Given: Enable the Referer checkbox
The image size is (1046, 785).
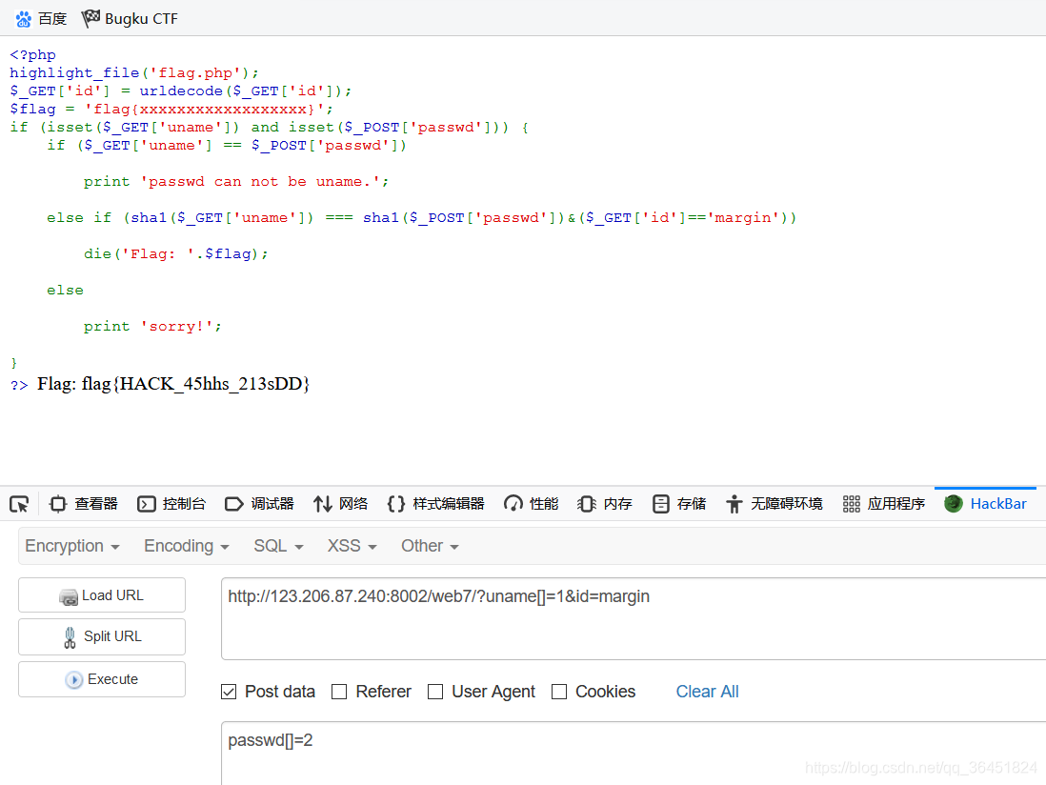Looking at the screenshot, I should (339, 692).
